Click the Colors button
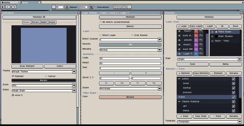The image size is (244, 126). 60,66
